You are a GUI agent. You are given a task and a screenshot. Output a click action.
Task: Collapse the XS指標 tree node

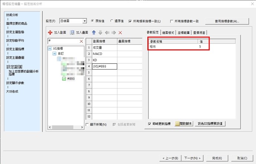pyautogui.click(x=50, y=49)
